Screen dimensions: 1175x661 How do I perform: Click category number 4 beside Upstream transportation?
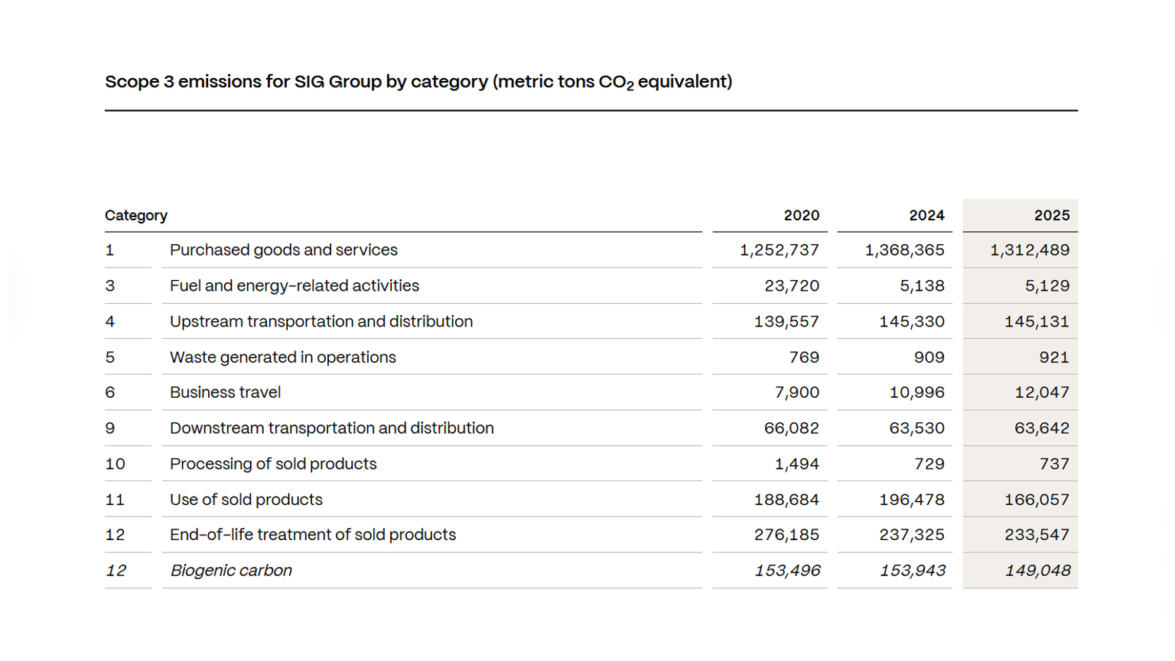point(110,321)
